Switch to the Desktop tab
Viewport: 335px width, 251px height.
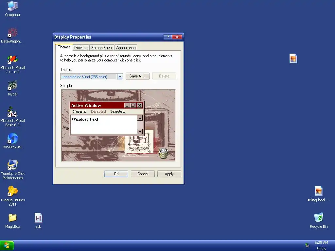81,48
